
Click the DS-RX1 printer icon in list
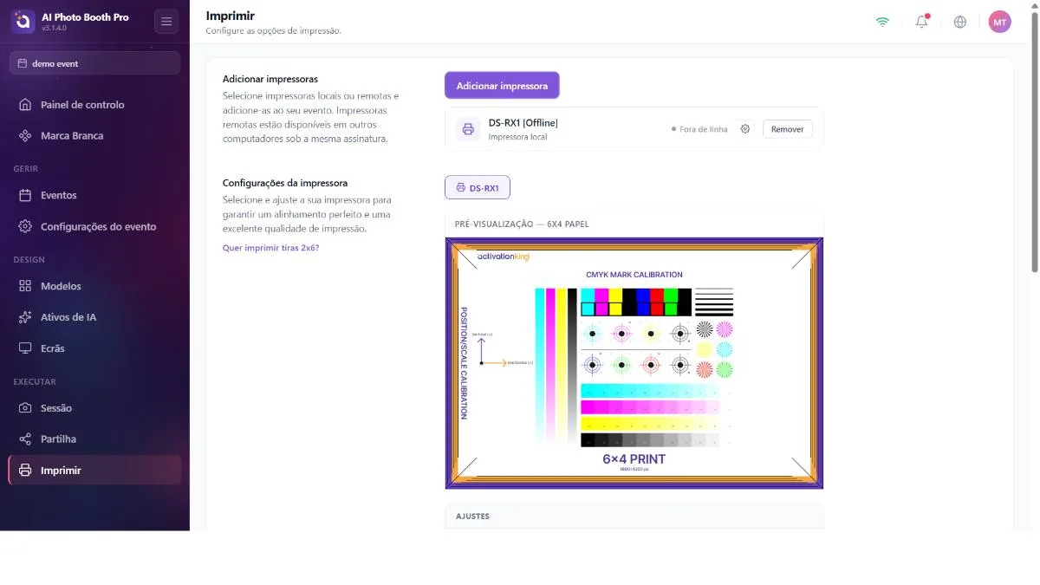pos(468,129)
